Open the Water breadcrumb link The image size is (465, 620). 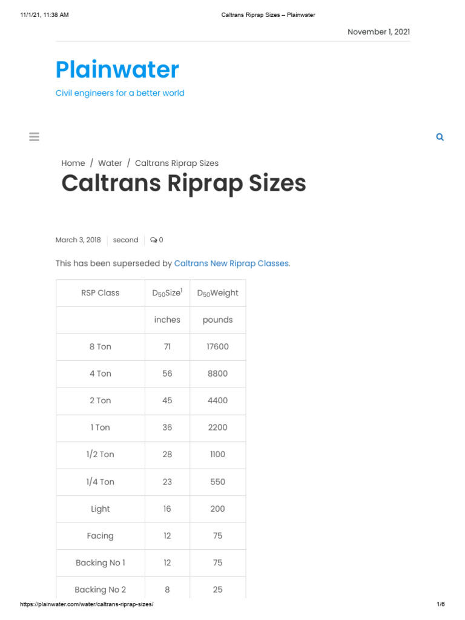pyautogui.click(x=110, y=163)
